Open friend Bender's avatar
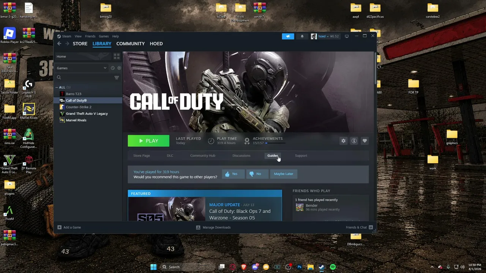The image size is (486, 273). coord(300,207)
